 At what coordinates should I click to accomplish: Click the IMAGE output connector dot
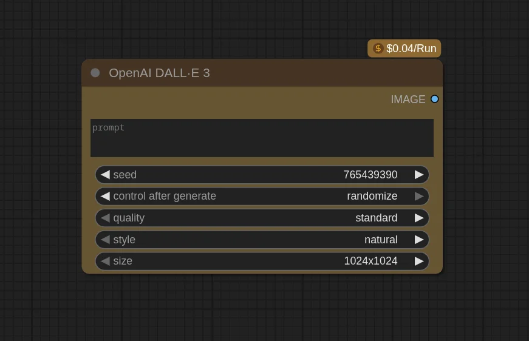click(x=434, y=99)
